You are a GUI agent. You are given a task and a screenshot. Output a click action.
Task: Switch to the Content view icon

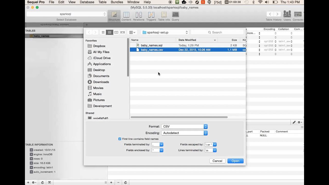126,16
